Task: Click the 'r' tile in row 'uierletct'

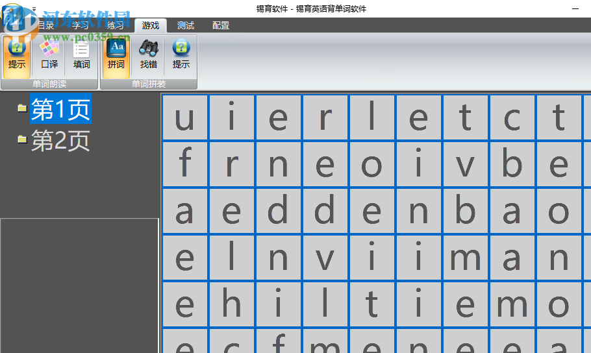Action: [325, 117]
